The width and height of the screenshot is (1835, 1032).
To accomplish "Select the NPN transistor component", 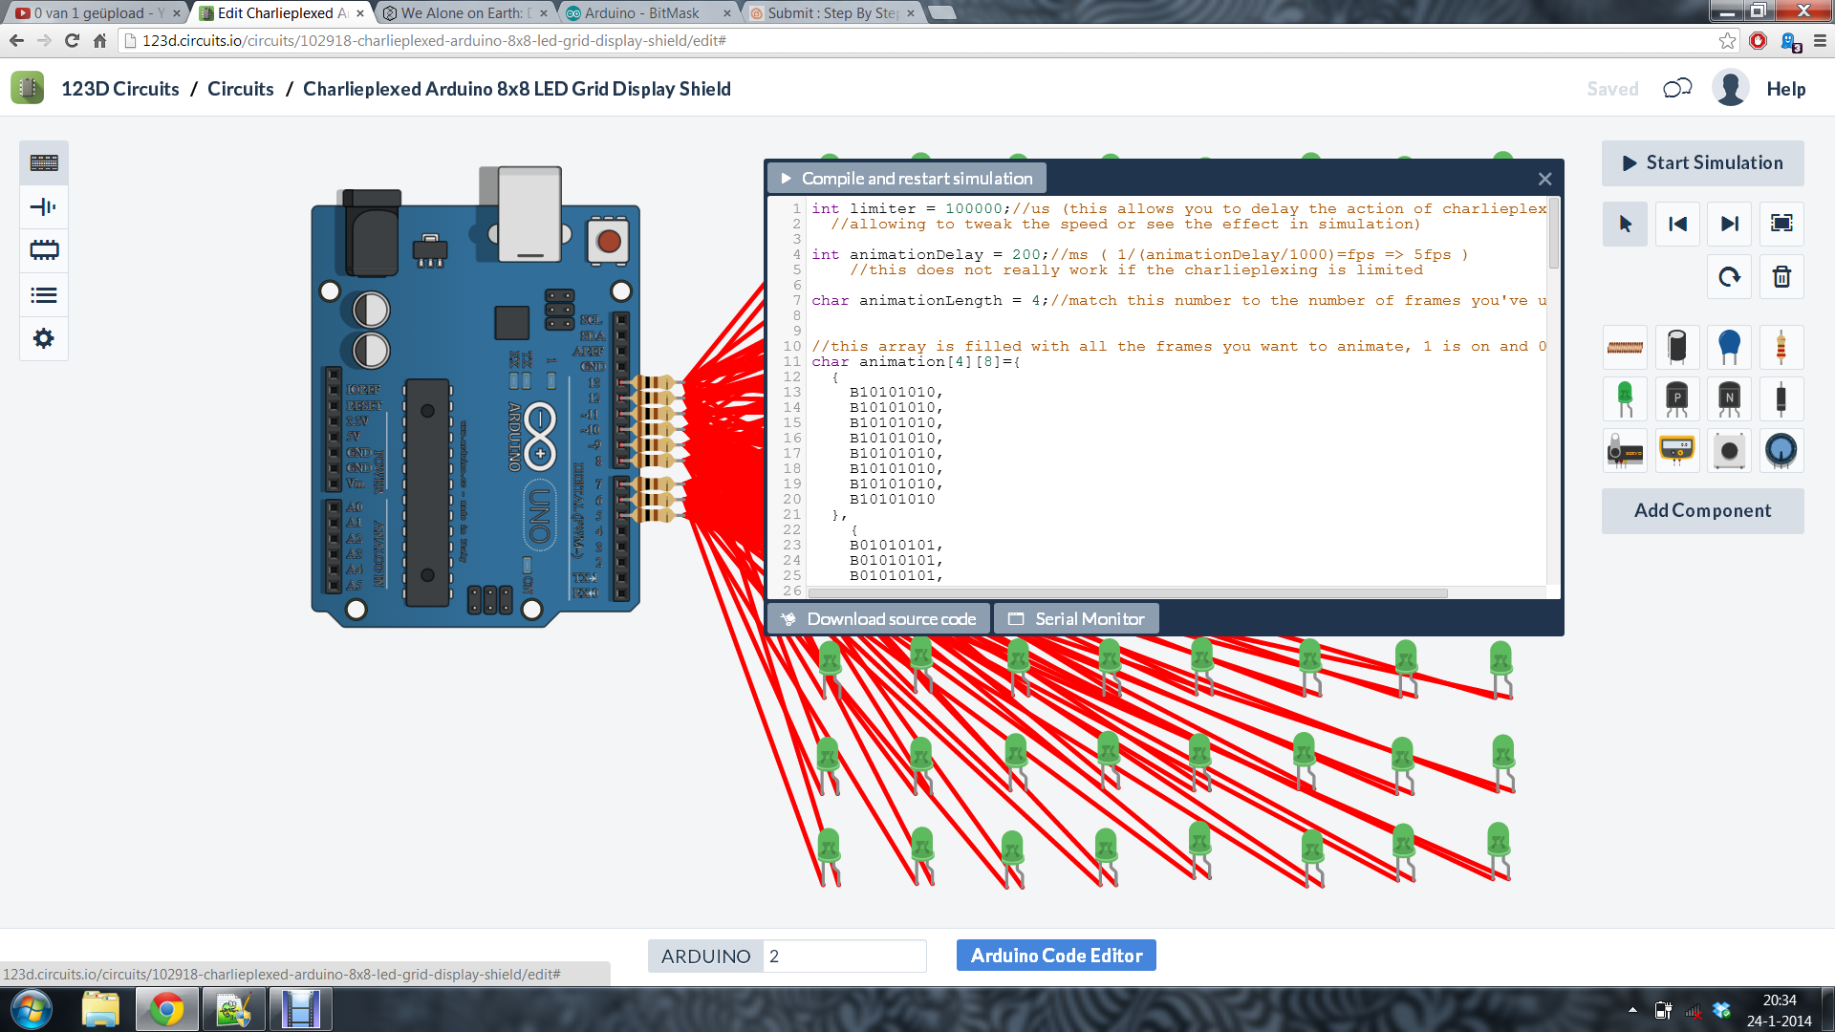I will (1730, 398).
